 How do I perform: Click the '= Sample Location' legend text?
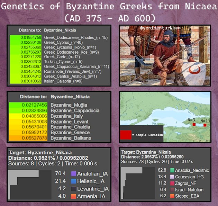tap(147, 135)
